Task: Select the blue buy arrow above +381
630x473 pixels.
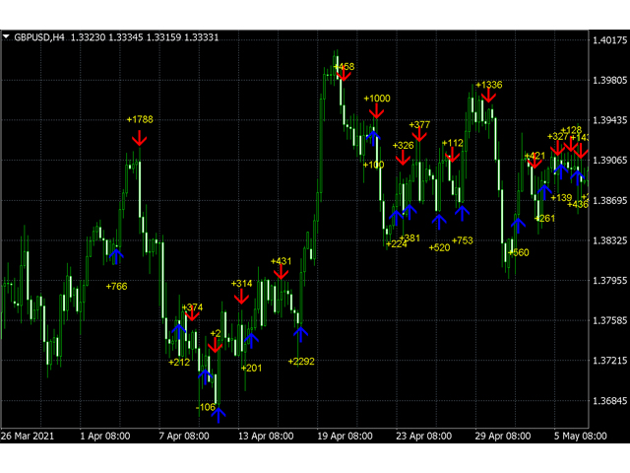Action: [x=409, y=212]
